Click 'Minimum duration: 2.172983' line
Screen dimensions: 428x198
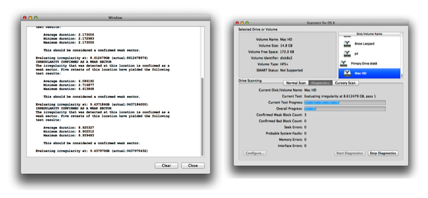click(68, 39)
